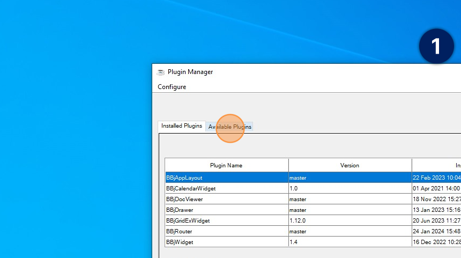The image size is (461, 258).
Task: Pick the BBjGridExWidget plugin row
Action: tap(226, 220)
